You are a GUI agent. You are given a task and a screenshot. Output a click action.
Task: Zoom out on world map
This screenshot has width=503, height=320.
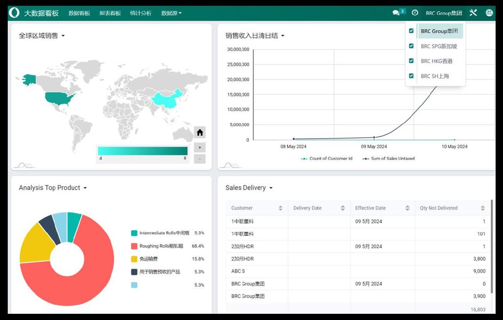point(200,158)
